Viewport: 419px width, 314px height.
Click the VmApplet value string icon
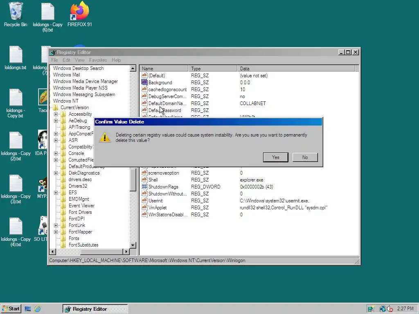click(144, 207)
